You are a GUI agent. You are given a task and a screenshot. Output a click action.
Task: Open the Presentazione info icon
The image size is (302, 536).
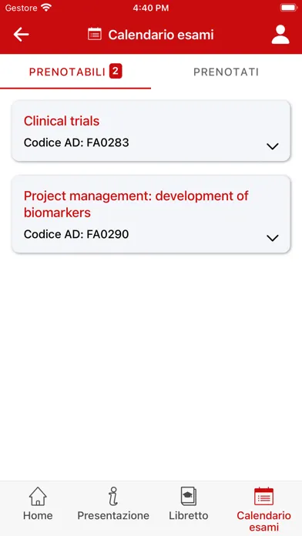[x=113, y=496]
